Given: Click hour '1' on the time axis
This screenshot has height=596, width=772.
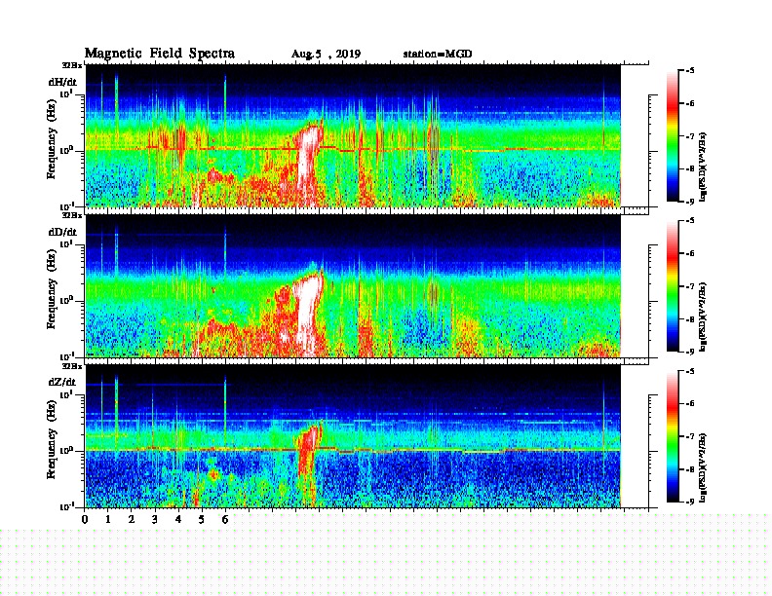Looking at the screenshot, I should click(108, 519).
